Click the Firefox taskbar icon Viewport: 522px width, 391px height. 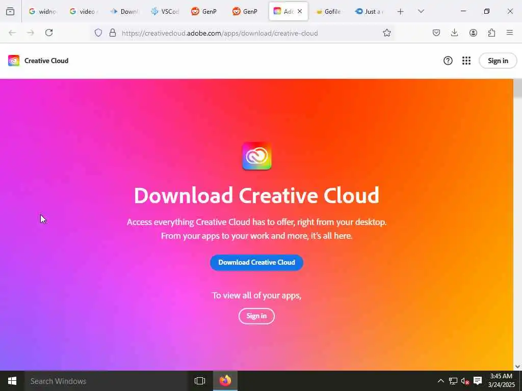[225, 381]
